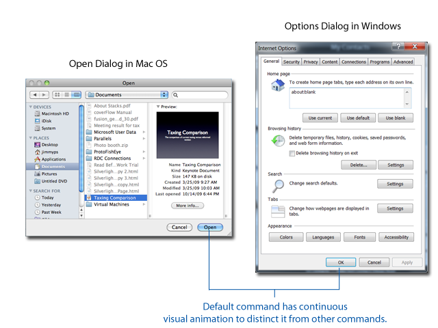This screenshot has width=438, height=328.
Task: Click Cancel in Open dialog
Action: coord(179,228)
